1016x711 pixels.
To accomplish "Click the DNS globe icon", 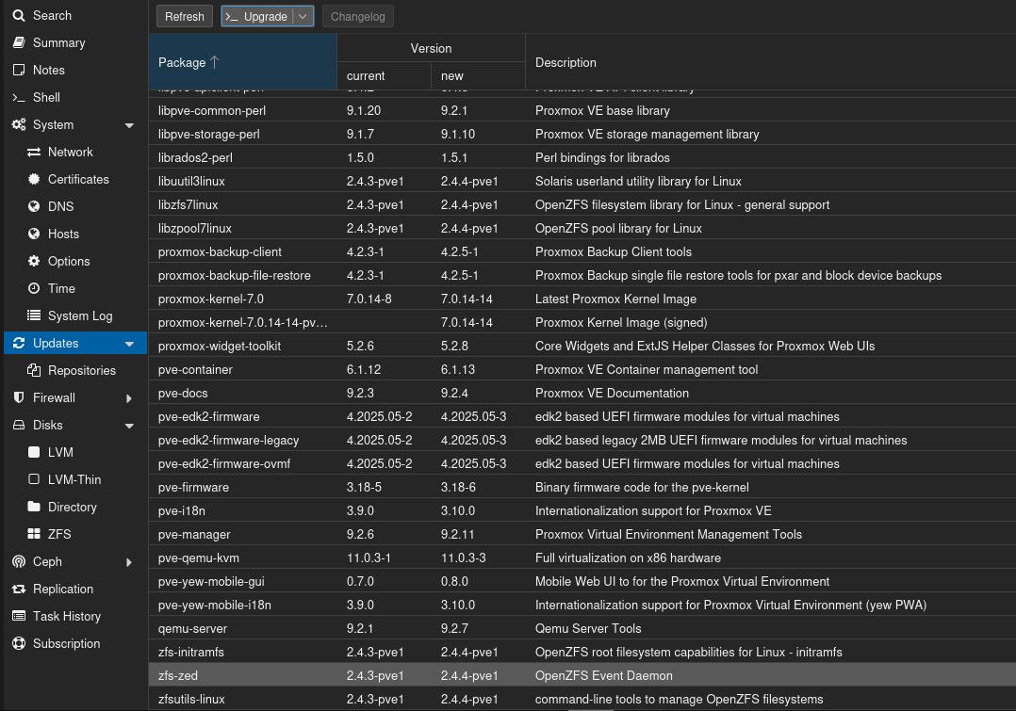I will coord(34,206).
